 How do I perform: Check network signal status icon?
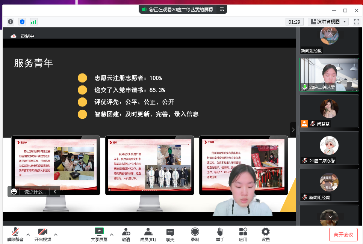click(x=34, y=22)
